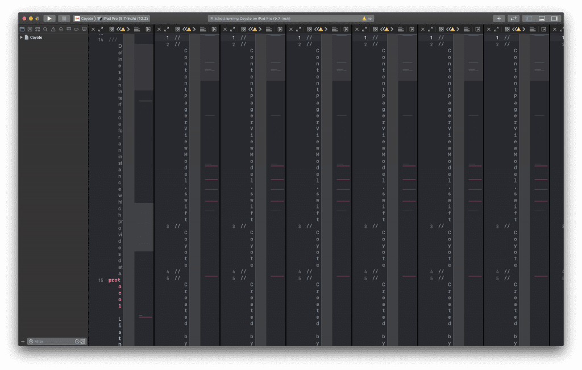Screen dimensions: 582x370
Task: Add editor on right from fifth pane
Action: (411, 30)
